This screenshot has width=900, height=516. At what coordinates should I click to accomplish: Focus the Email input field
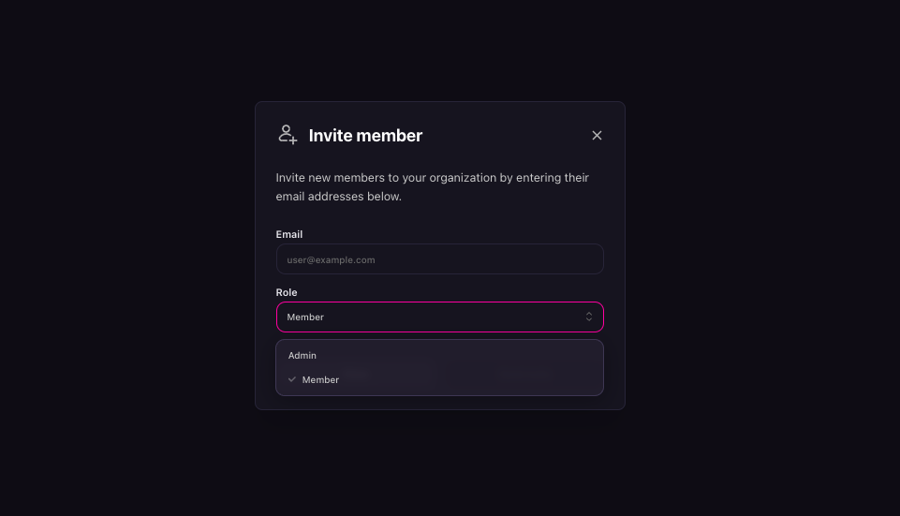pyautogui.click(x=440, y=259)
